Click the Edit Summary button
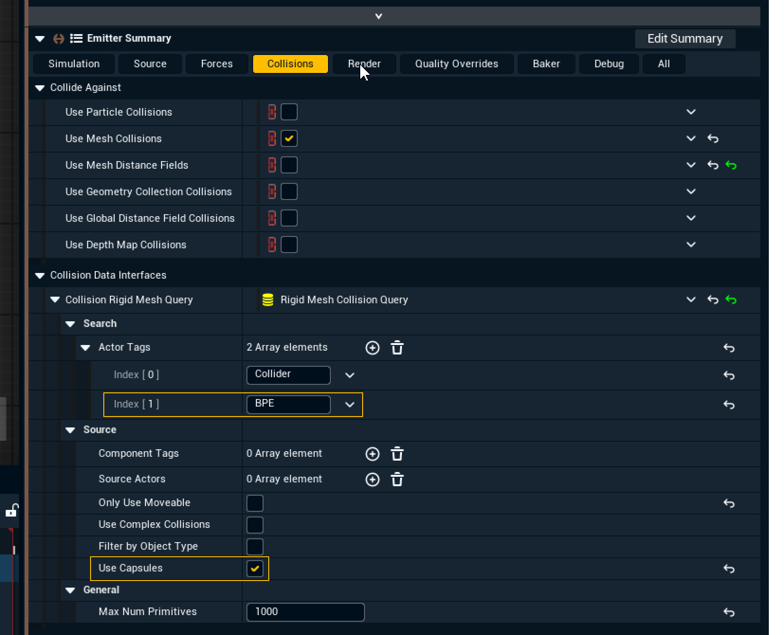 click(685, 39)
